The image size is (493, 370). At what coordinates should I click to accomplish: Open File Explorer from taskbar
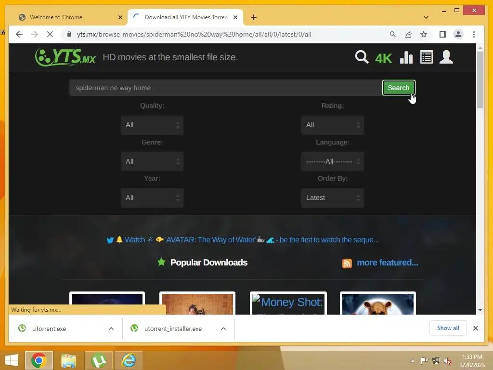pos(68,360)
